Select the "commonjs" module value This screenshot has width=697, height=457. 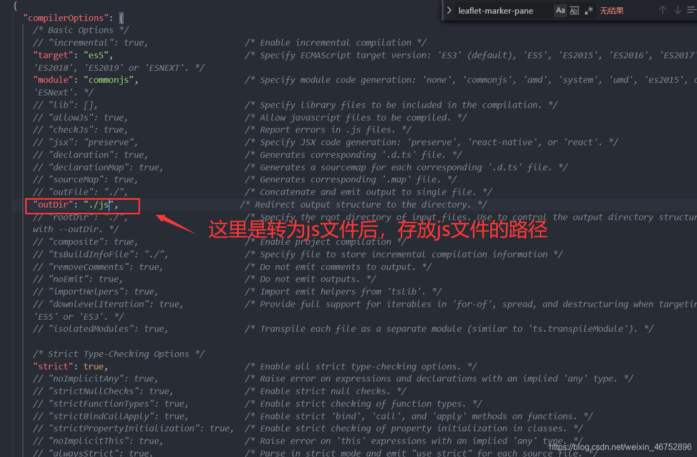click(x=109, y=80)
